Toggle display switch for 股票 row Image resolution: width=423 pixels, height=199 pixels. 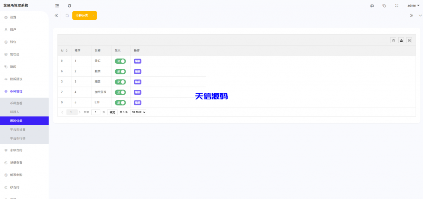120,72
